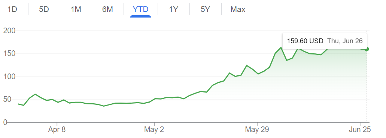The height and width of the screenshot is (138, 386).
Task: Click the Jun 25 date axis label
Action: coord(360,129)
